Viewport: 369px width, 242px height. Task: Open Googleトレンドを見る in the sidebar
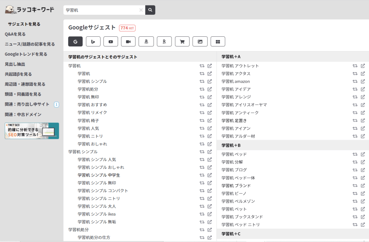(x=26, y=54)
